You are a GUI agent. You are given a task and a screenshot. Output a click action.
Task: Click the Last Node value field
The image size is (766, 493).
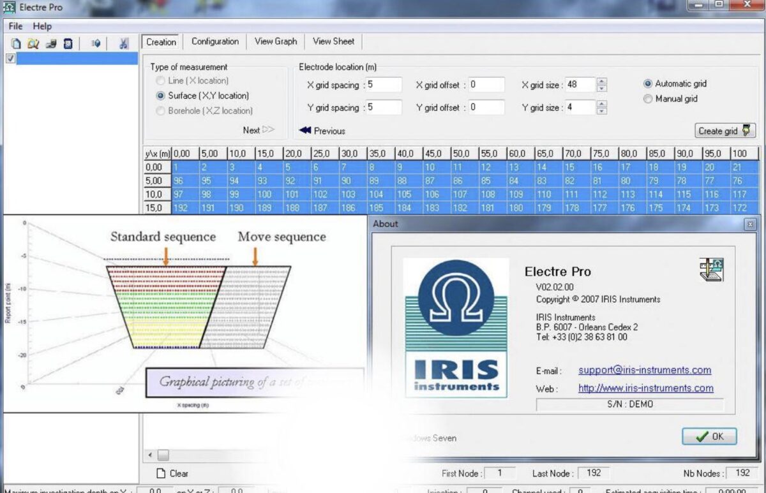pyautogui.click(x=593, y=473)
